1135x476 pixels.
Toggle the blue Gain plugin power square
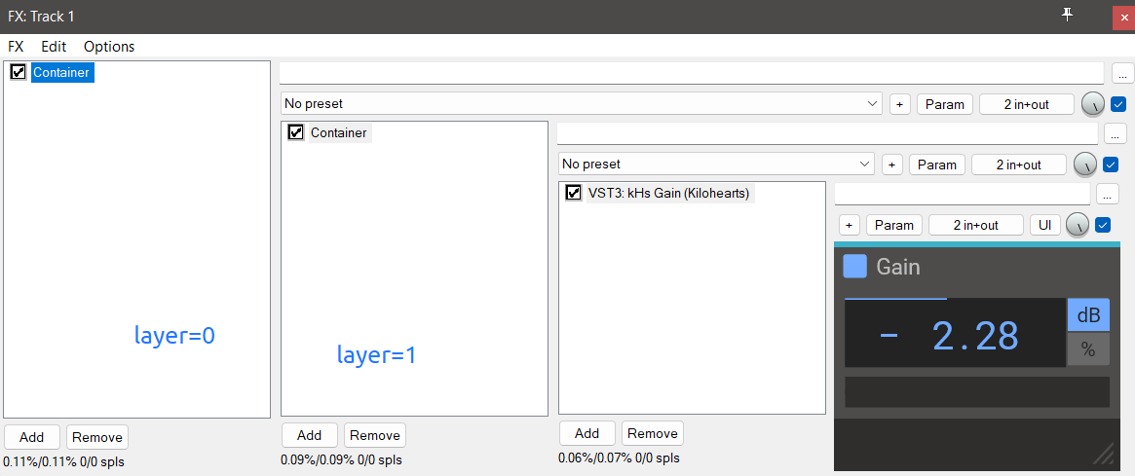click(x=854, y=266)
